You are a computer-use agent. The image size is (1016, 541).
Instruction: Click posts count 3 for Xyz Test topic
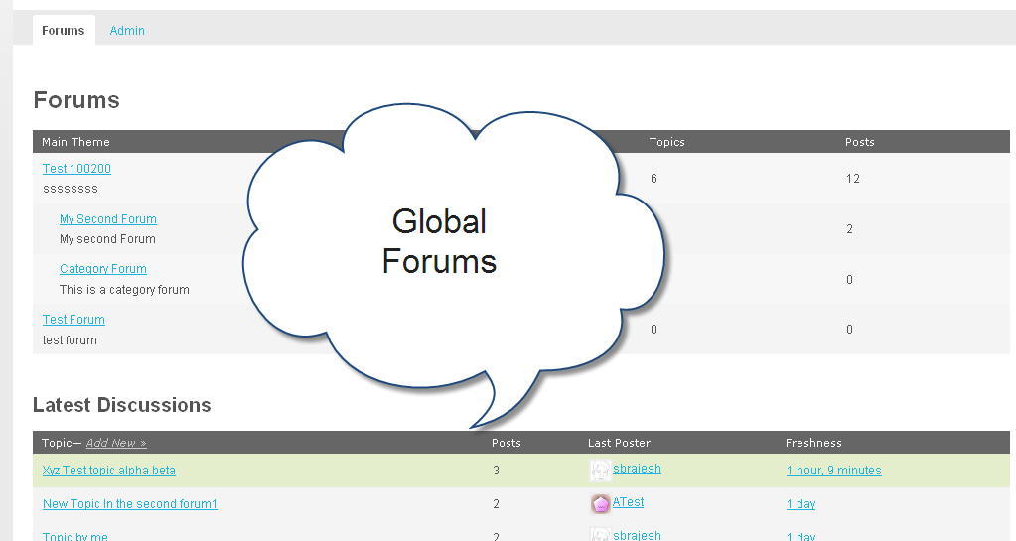(x=497, y=471)
